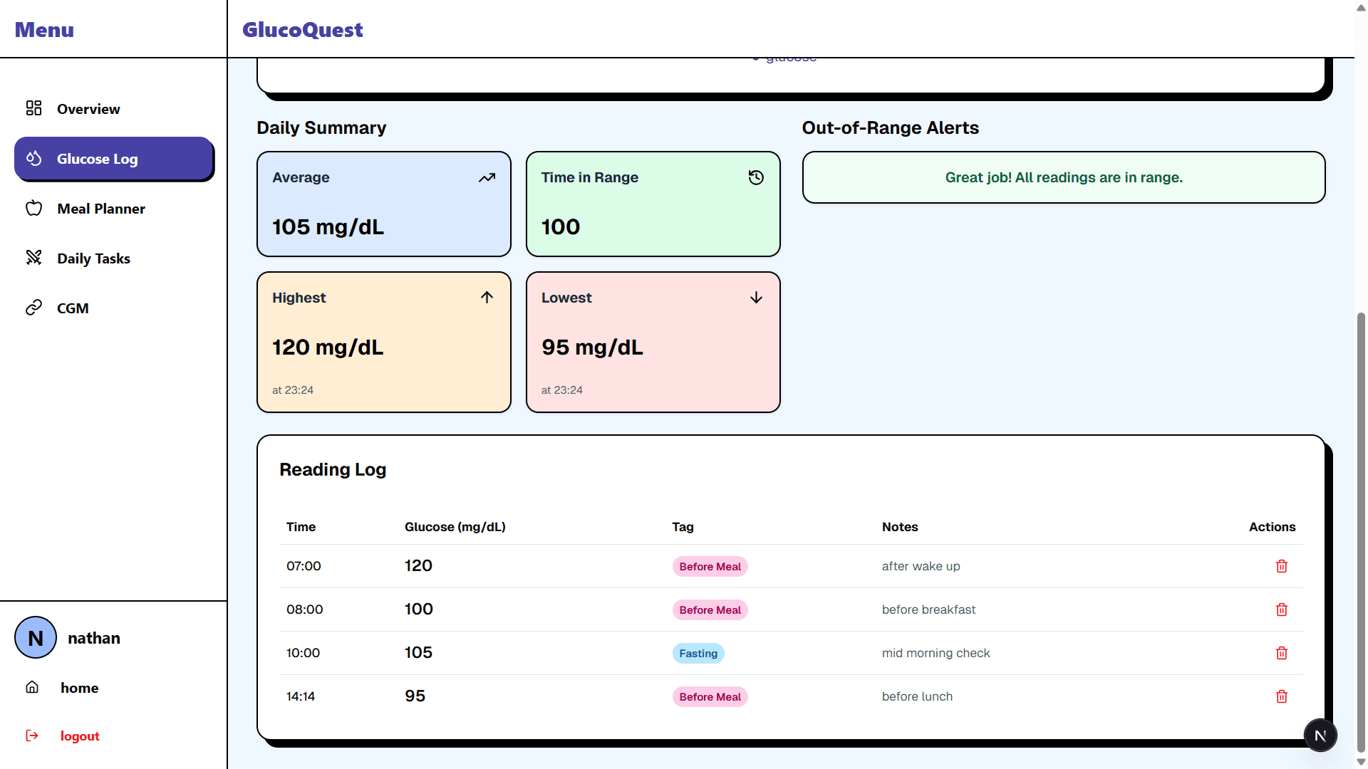Delete the 14:14 before lunch reading
The image size is (1368, 769).
(1281, 696)
